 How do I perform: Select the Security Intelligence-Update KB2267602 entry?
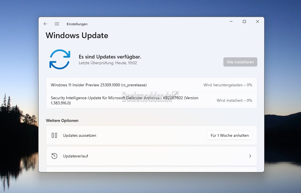(152, 100)
